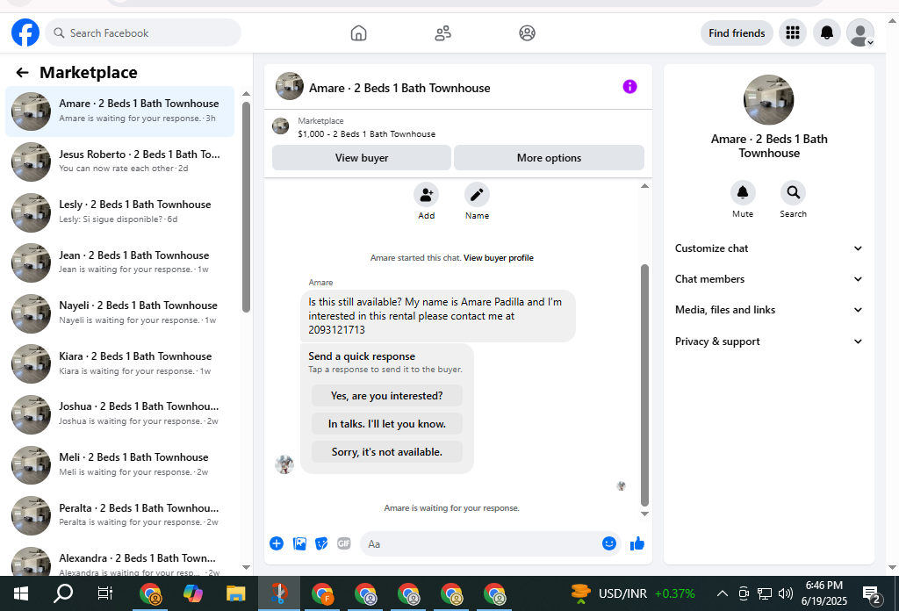Open the apps grid menu icon

click(793, 32)
